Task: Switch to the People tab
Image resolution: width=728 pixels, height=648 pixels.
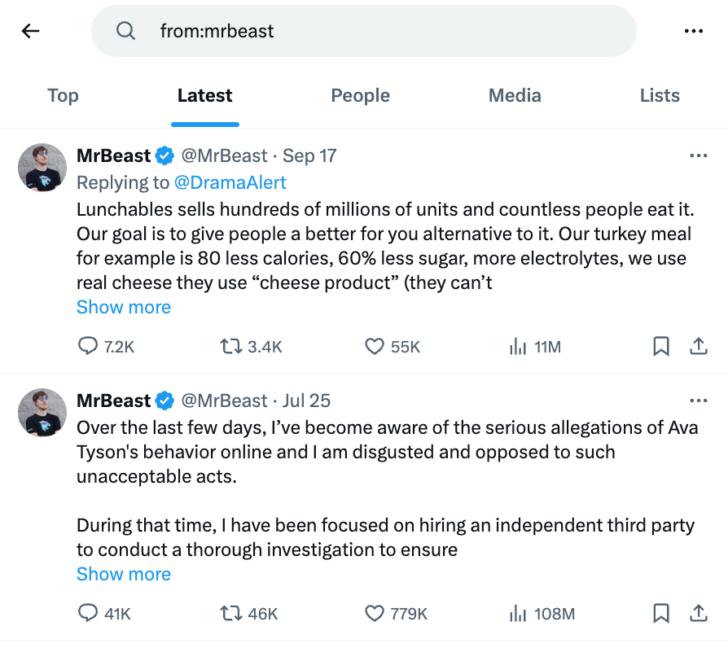Action: (360, 95)
